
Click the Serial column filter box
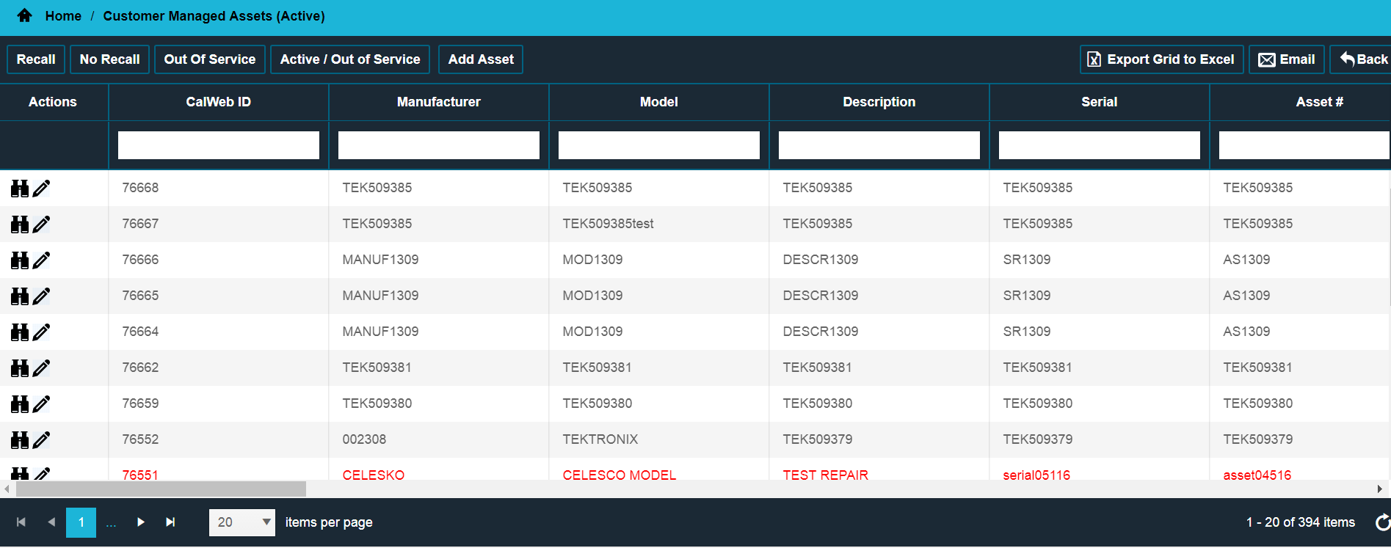click(x=1099, y=145)
